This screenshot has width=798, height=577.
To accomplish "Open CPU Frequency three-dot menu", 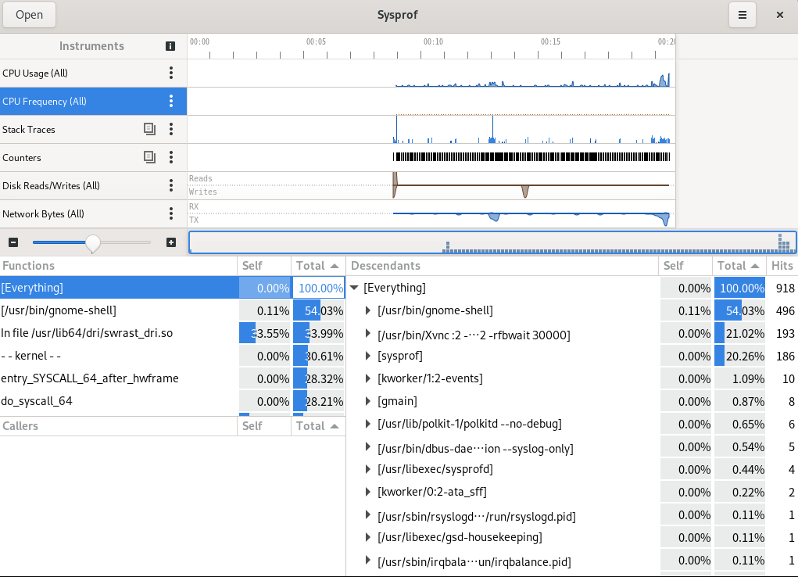I will pyautogui.click(x=171, y=102).
